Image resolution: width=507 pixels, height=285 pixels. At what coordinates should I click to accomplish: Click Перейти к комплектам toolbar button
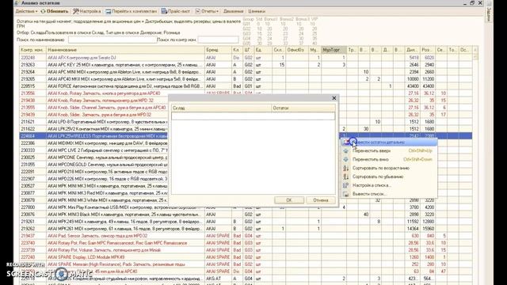[131, 11]
